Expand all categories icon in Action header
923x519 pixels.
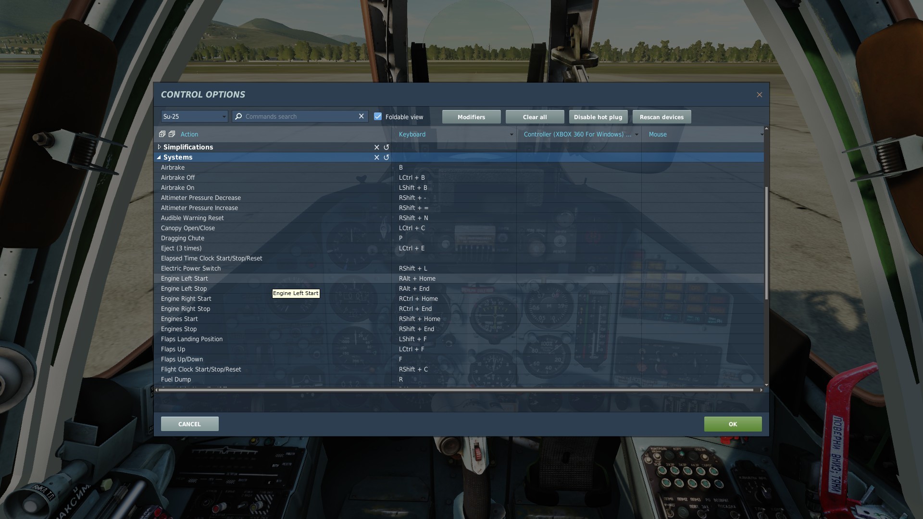[x=162, y=134]
